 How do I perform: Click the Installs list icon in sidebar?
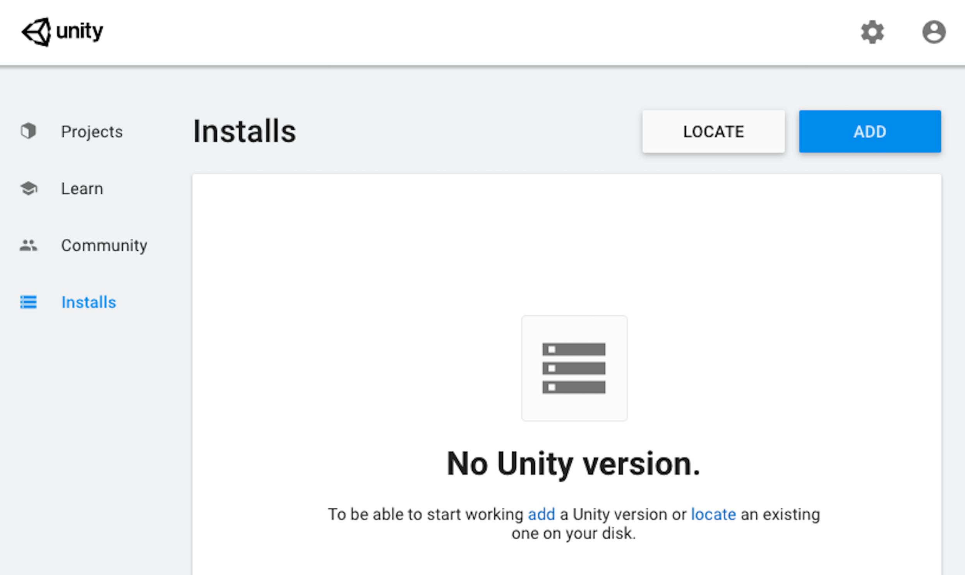pos(28,302)
